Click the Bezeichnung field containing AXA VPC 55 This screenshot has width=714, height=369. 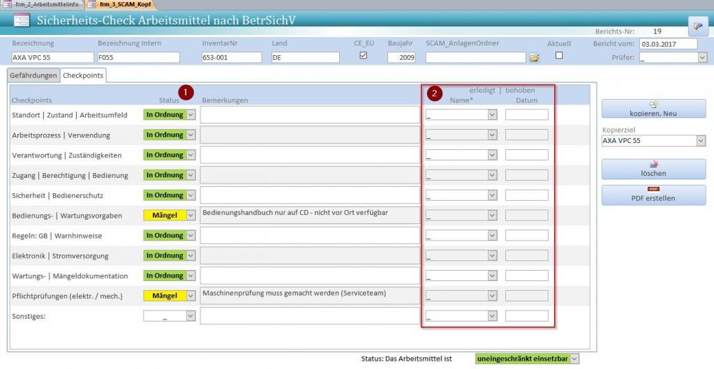[x=52, y=58]
